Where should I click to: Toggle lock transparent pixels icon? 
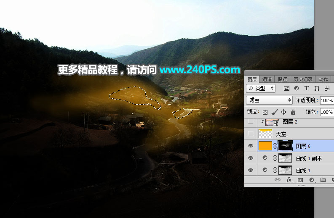pos(265,112)
